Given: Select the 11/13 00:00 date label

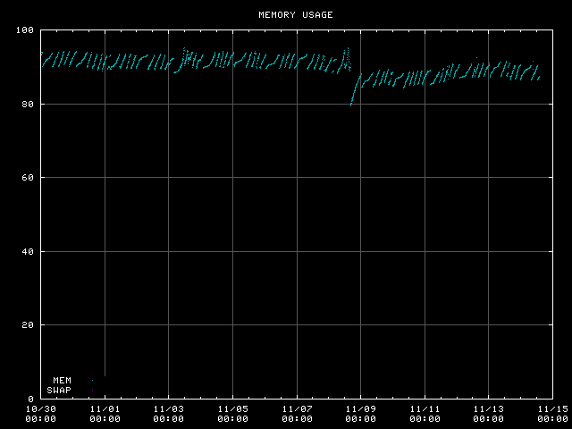Looking at the screenshot, I should tap(488, 413).
